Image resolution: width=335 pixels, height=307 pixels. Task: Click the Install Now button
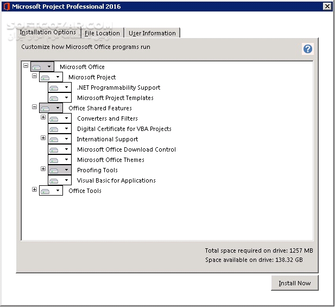295,283
